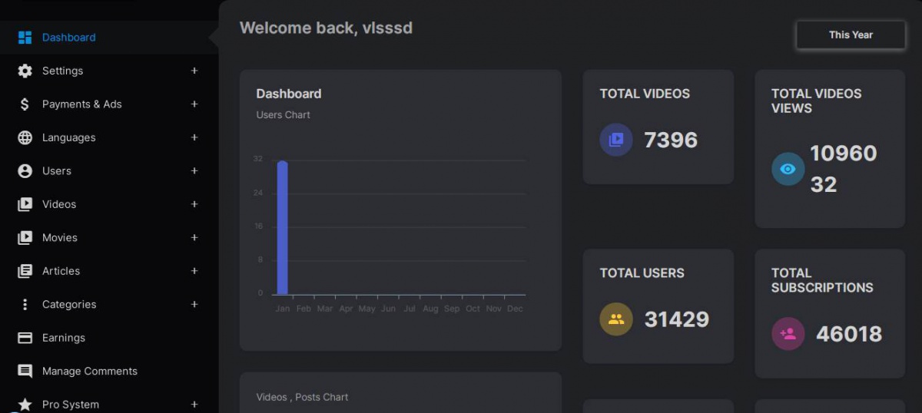This screenshot has height=413, width=922.
Task: Click the Total Subscriptions person-add icon
Action: click(x=788, y=334)
